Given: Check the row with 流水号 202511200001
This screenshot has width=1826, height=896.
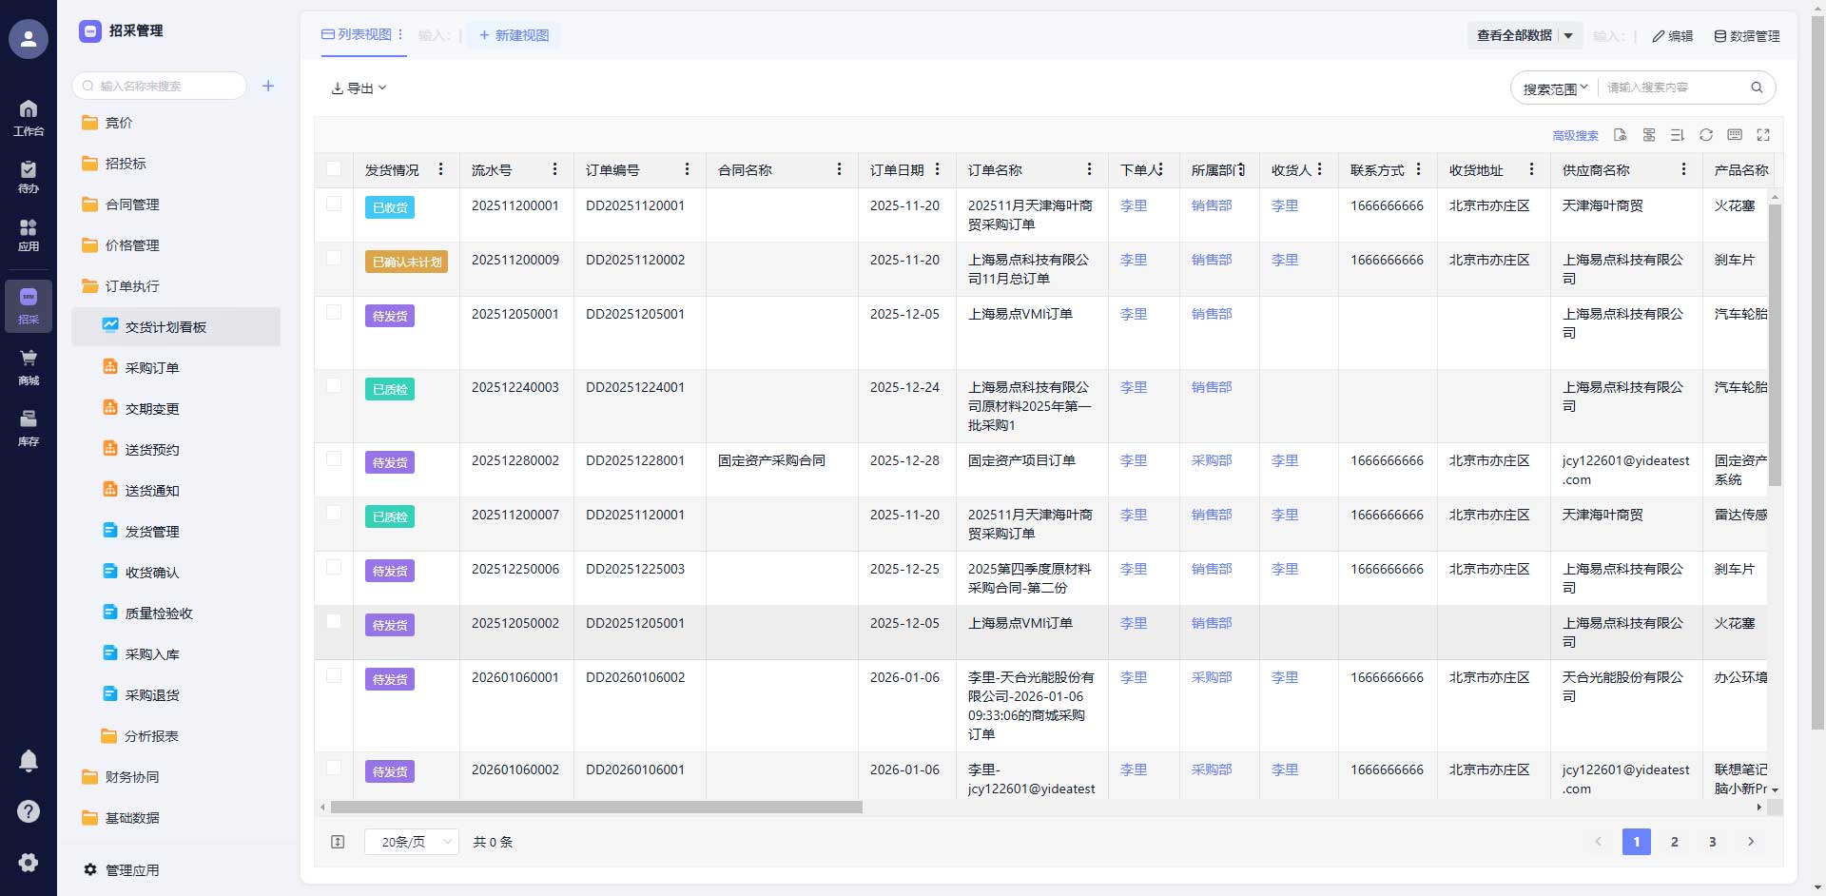Looking at the screenshot, I should 334,204.
